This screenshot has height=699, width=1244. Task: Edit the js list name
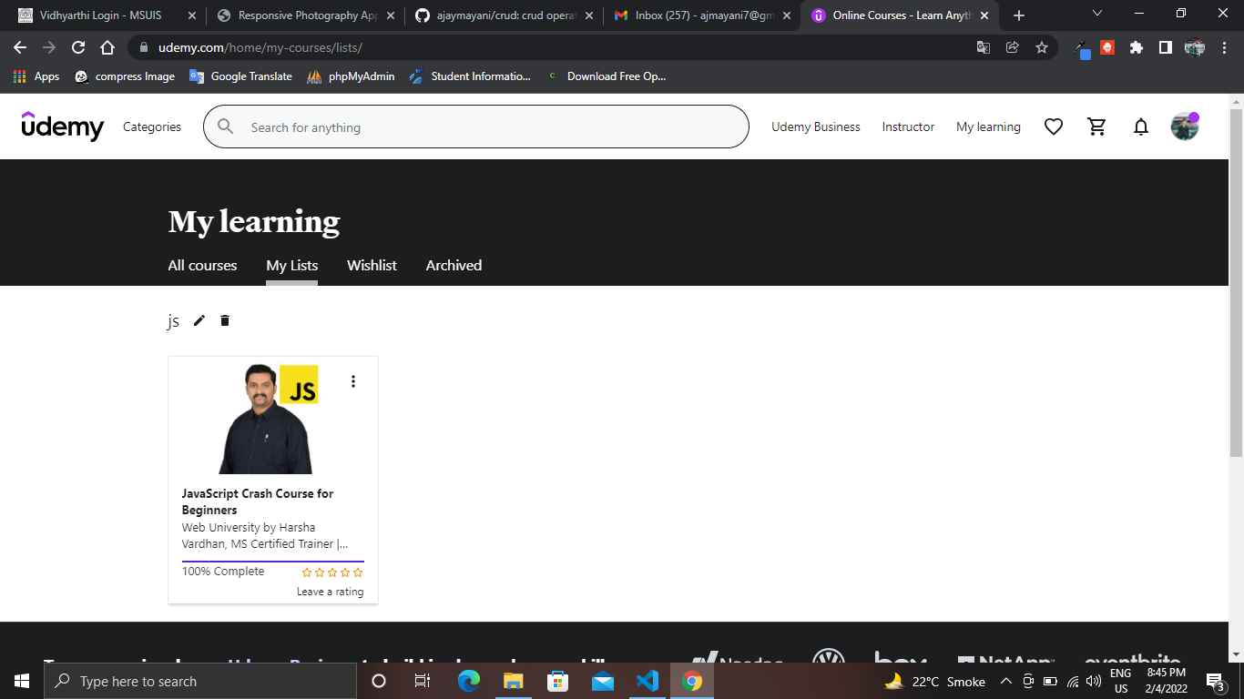click(199, 320)
